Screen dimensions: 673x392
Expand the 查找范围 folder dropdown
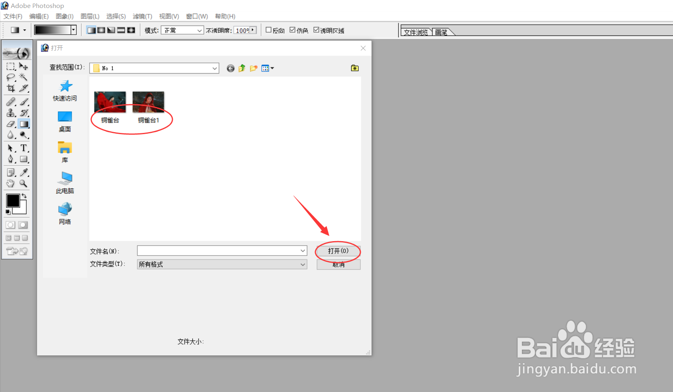point(215,68)
